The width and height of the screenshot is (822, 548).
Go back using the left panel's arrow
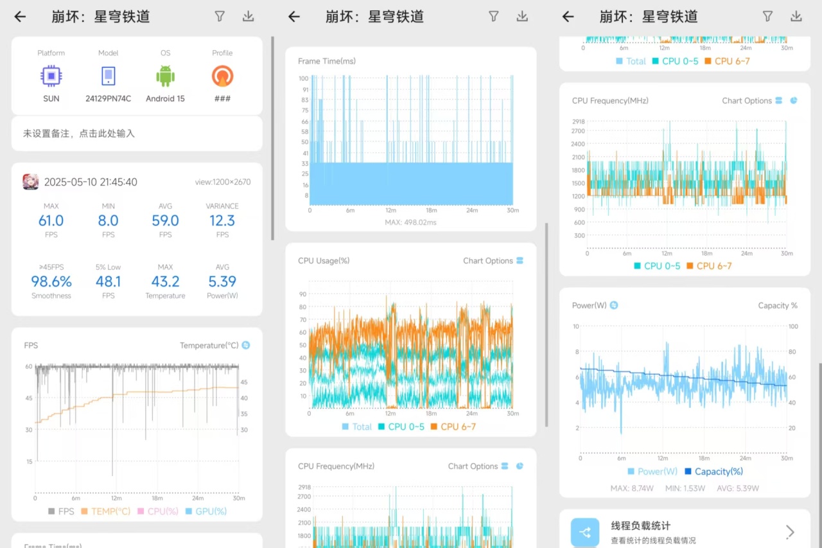(x=20, y=17)
